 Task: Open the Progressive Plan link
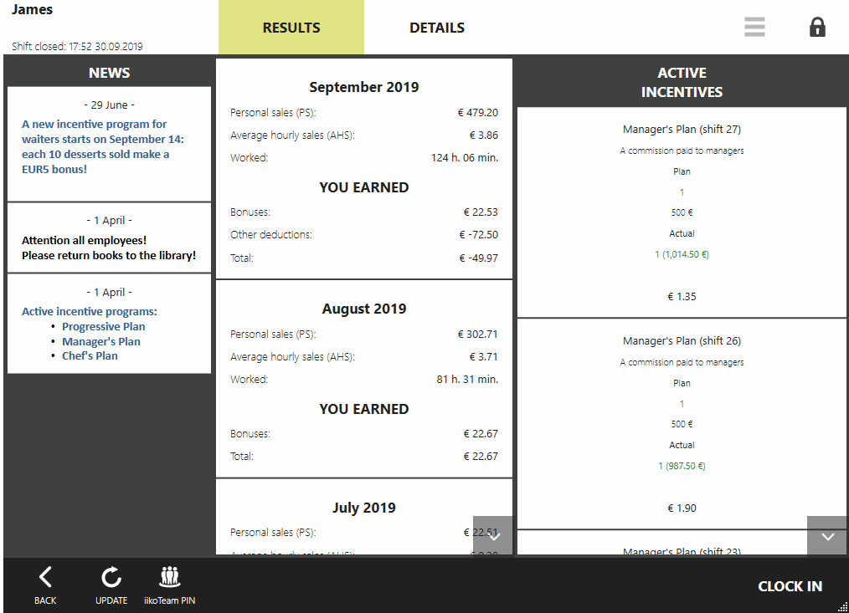(103, 327)
